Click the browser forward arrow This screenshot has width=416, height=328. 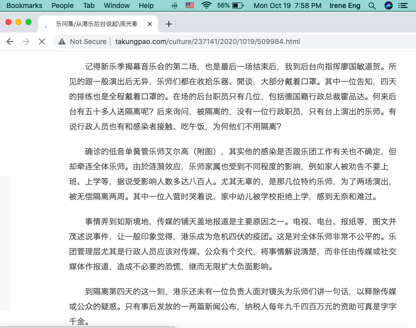tap(26, 41)
